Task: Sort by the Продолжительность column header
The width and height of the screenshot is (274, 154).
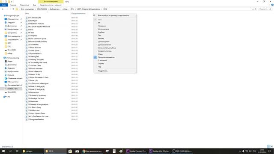Action: pyautogui.click(x=79, y=13)
